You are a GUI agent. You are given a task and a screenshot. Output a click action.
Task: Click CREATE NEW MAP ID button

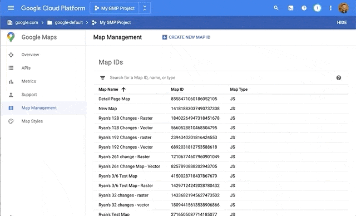tap(186, 37)
